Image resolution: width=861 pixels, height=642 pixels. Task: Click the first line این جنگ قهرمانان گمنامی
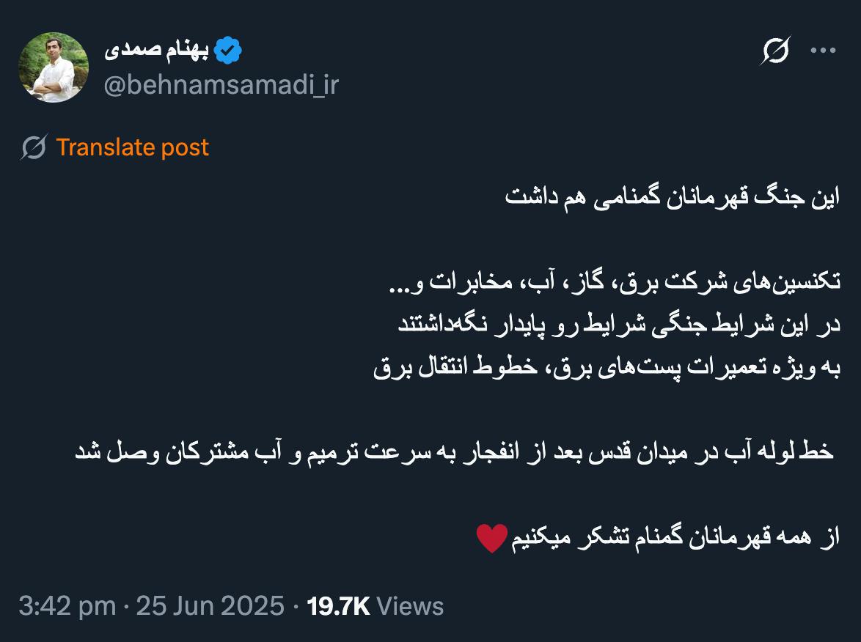coord(673,196)
